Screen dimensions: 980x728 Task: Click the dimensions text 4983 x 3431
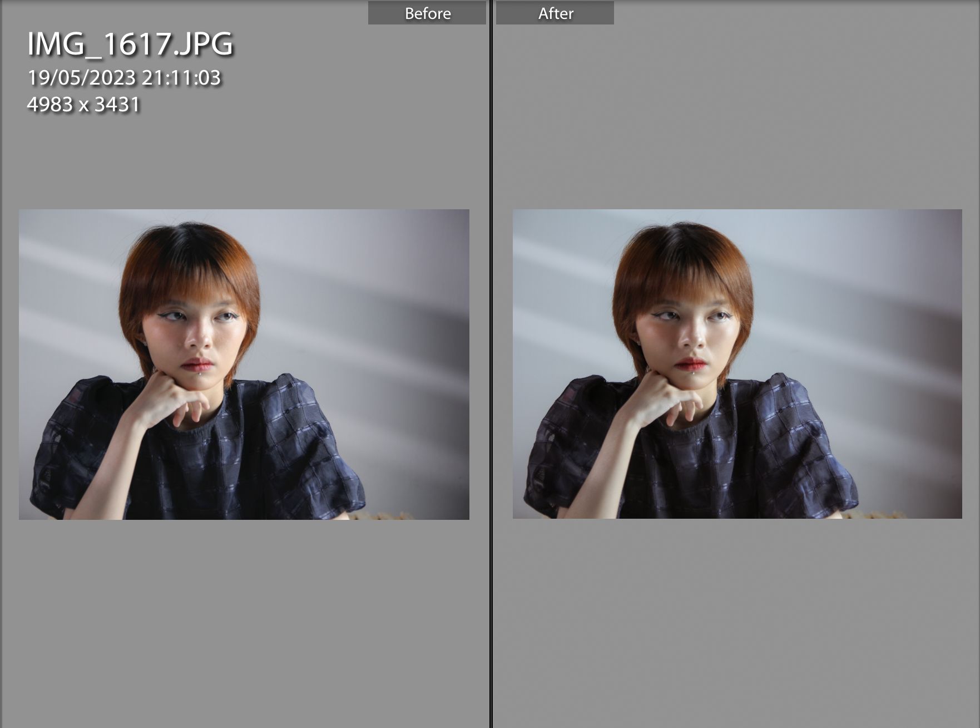[x=83, y=104]
